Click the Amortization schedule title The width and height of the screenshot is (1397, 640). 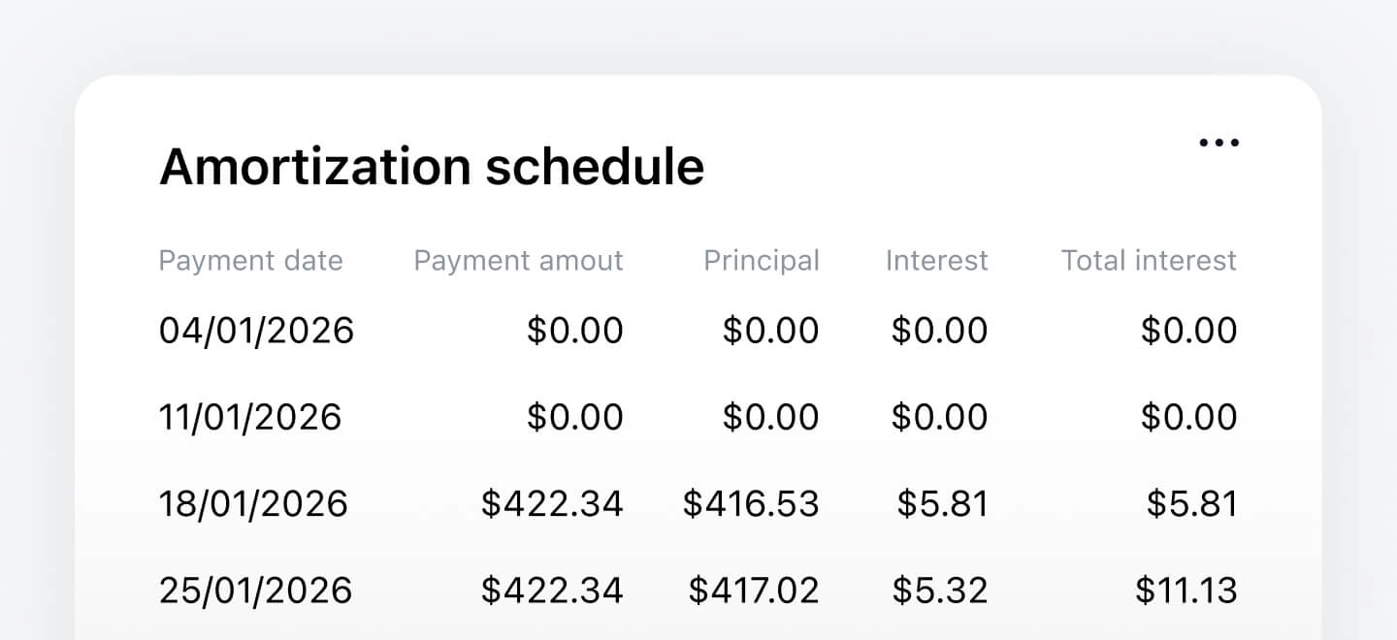(432, 165)
